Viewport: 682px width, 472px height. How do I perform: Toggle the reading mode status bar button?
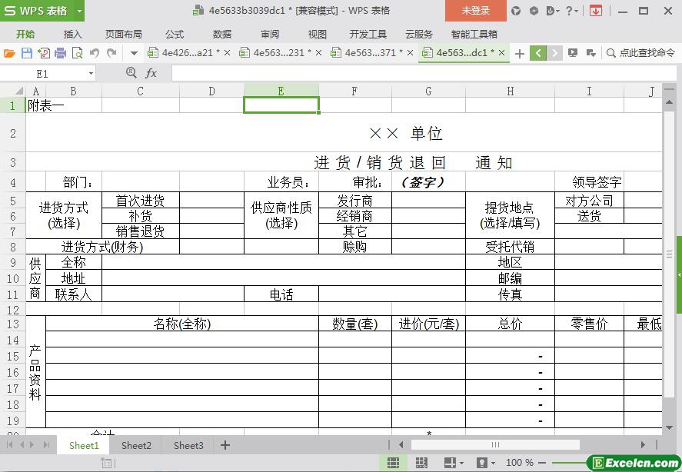448,463
